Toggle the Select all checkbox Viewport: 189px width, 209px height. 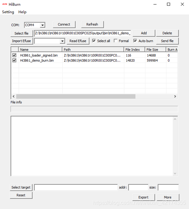(94, 41)
